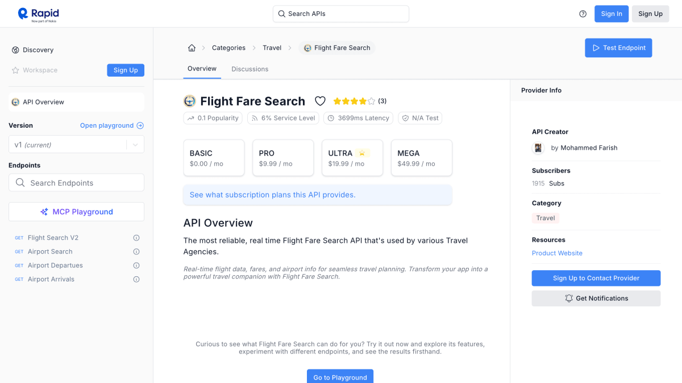Switch to the Discussions tab

[249, 69]
